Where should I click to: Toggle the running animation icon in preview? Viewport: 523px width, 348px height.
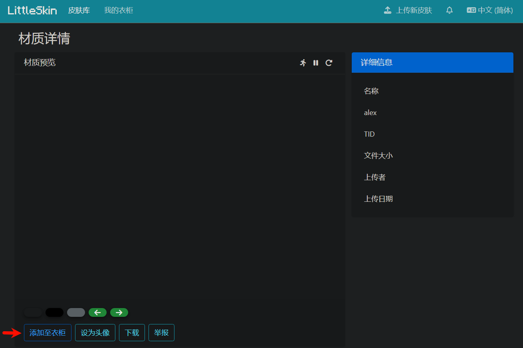click(303, 63)
